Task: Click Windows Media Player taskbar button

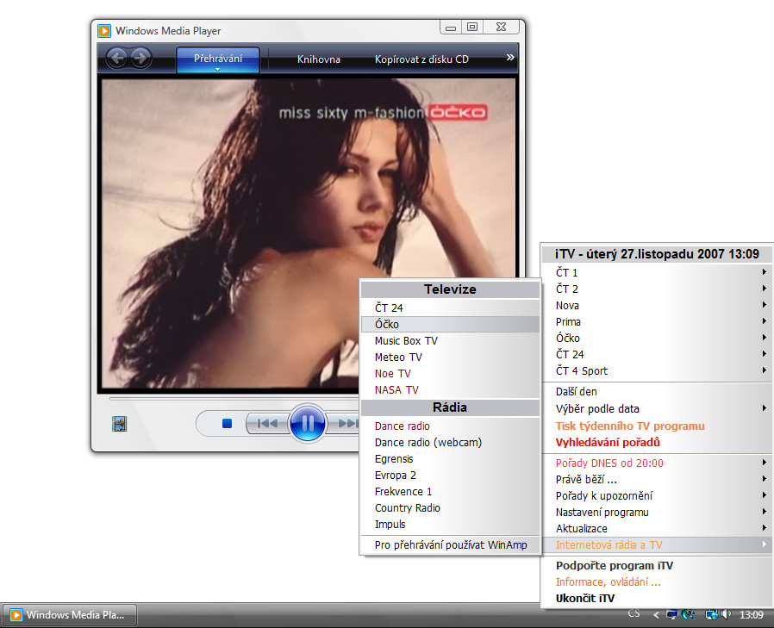Action: click(x=69, y=615)
